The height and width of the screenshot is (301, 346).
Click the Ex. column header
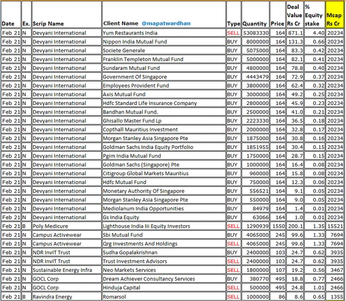pos(26,14)
